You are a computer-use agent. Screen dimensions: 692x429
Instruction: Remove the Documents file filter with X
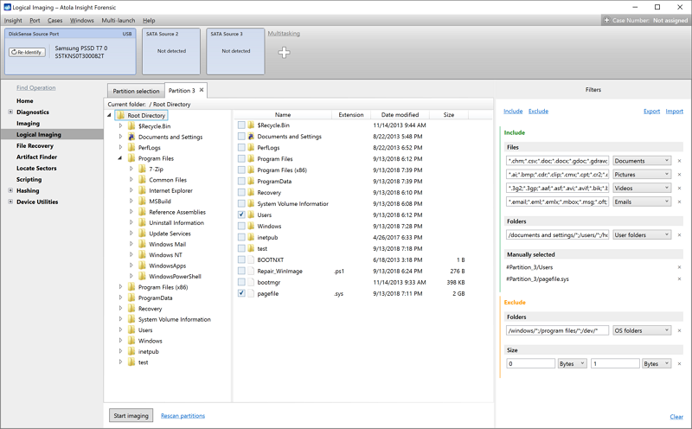(679, 161)
